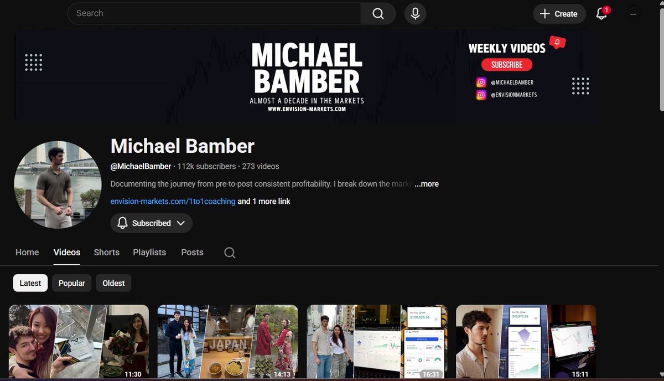The height and width of the screenshot is (381, 664).
Task: Open the 16:31 video thumbnail
Action: click(377, 342)
